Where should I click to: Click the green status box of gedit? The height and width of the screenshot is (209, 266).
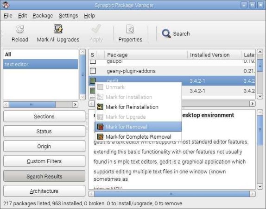[93, 80]
